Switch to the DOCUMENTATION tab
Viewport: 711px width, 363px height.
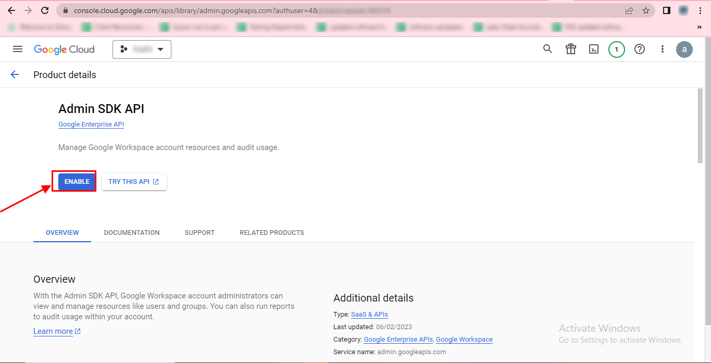(132, 233)
